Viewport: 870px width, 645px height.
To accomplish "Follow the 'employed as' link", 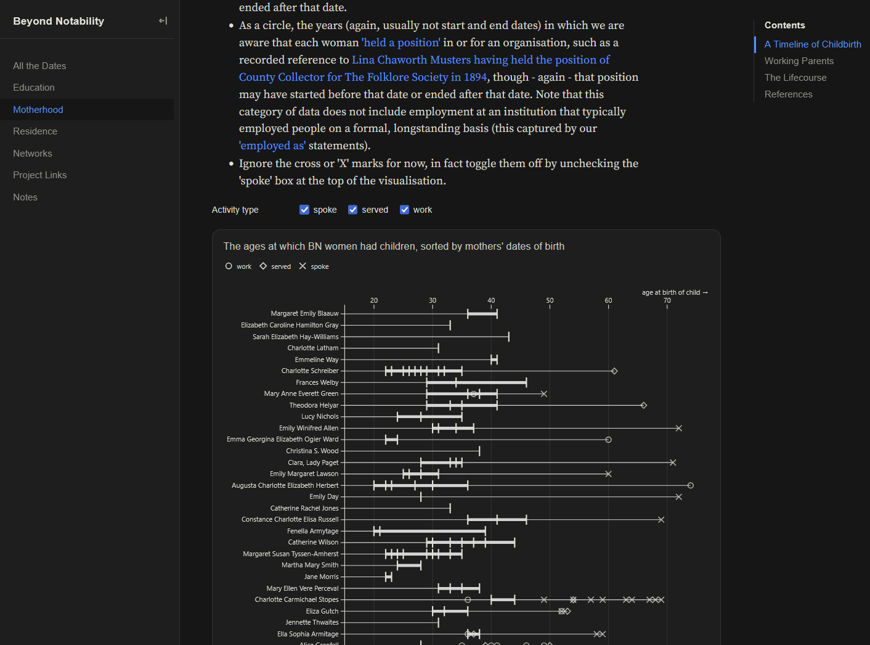I will click(x=272, y=146).
